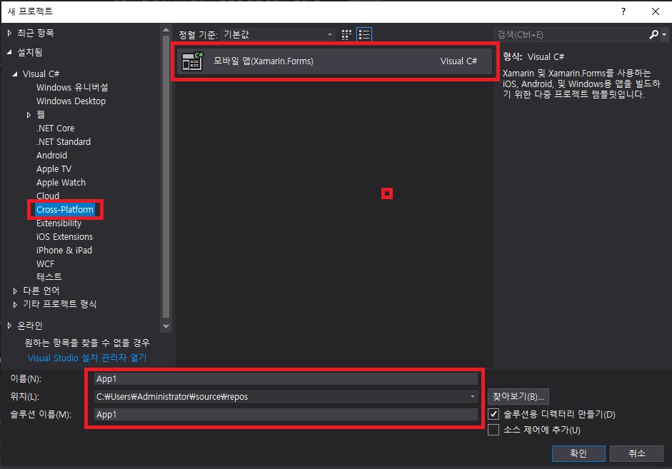Select Apple TV category
This screenshot has height=469, width=672.
pyautogui.click(x=54, y=168)
